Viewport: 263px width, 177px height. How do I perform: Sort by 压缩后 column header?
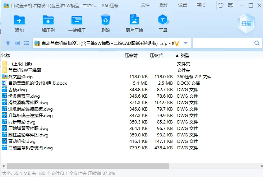click(156, 56)
